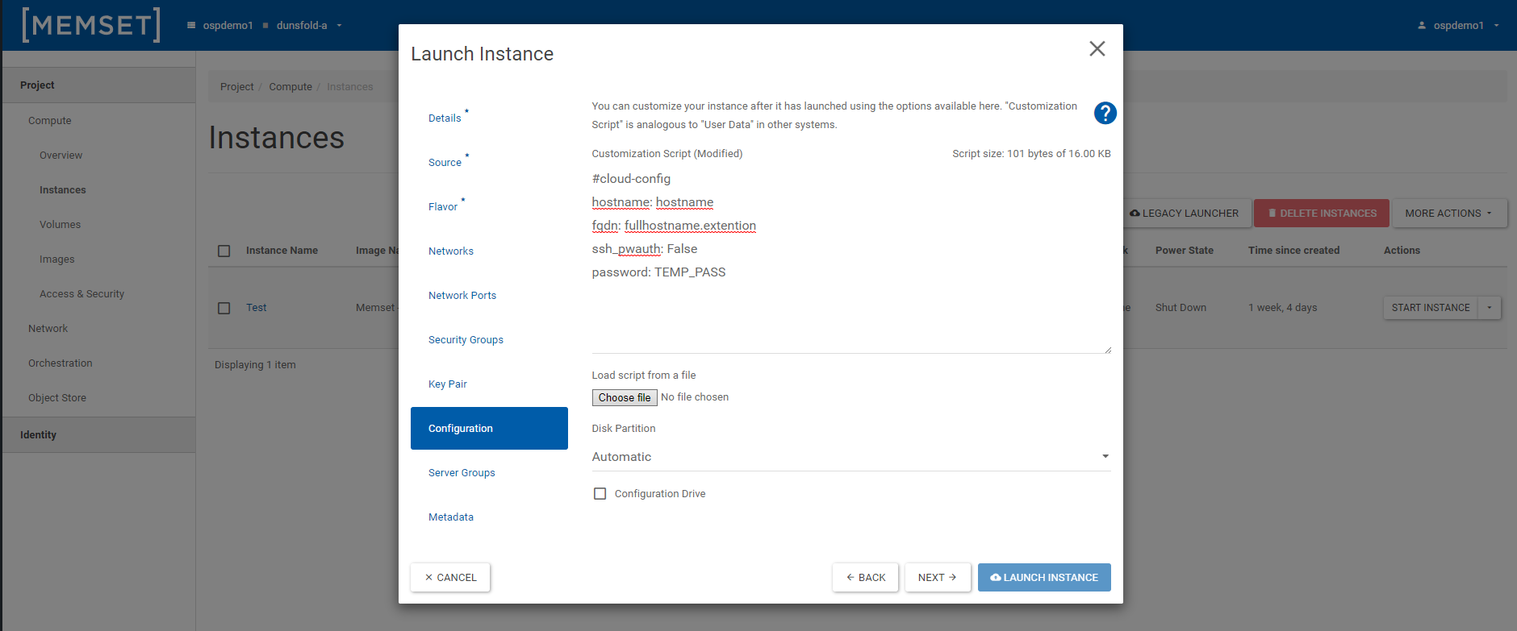This screenshot has height=631, width=1517.
Task: Click the Delete Instances button
Action: (x=1322, y=214)
